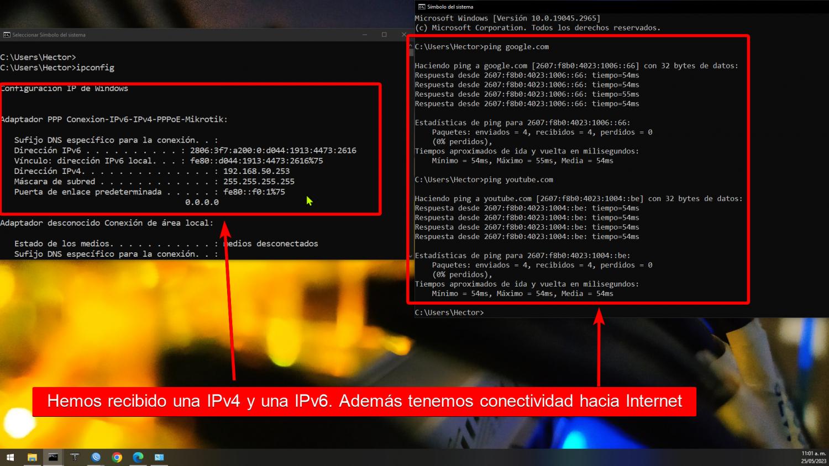Click the right 'Símbolo del sistema' title bar

pyautogui.click(x=608, y=7)
